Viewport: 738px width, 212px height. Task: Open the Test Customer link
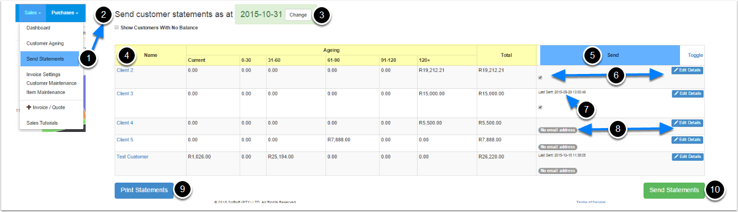click(133, 157)
